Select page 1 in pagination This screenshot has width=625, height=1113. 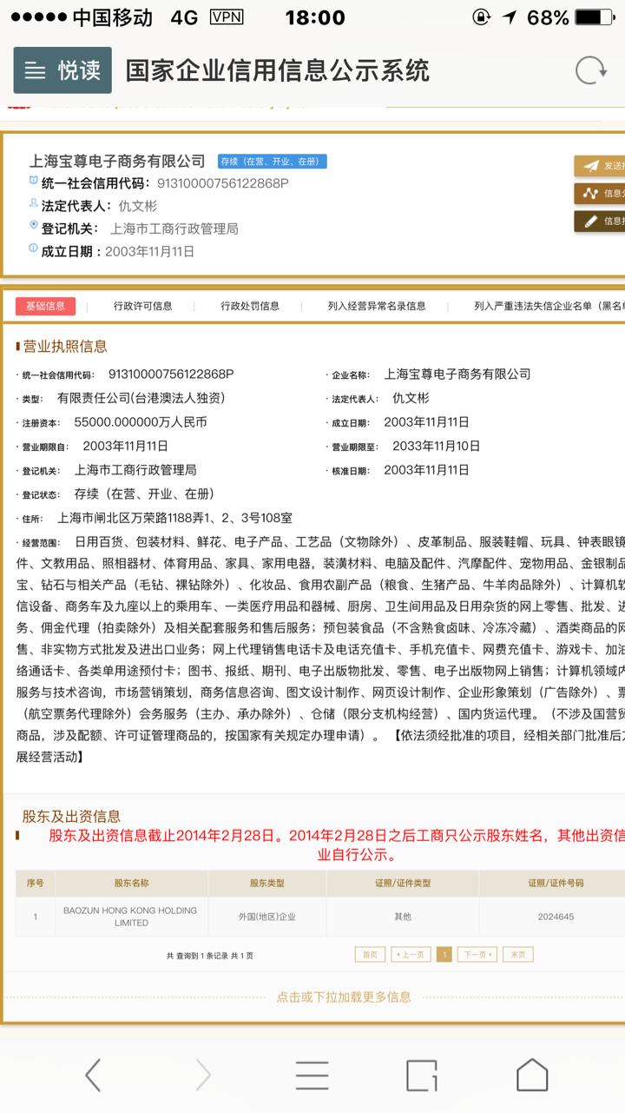444,954
